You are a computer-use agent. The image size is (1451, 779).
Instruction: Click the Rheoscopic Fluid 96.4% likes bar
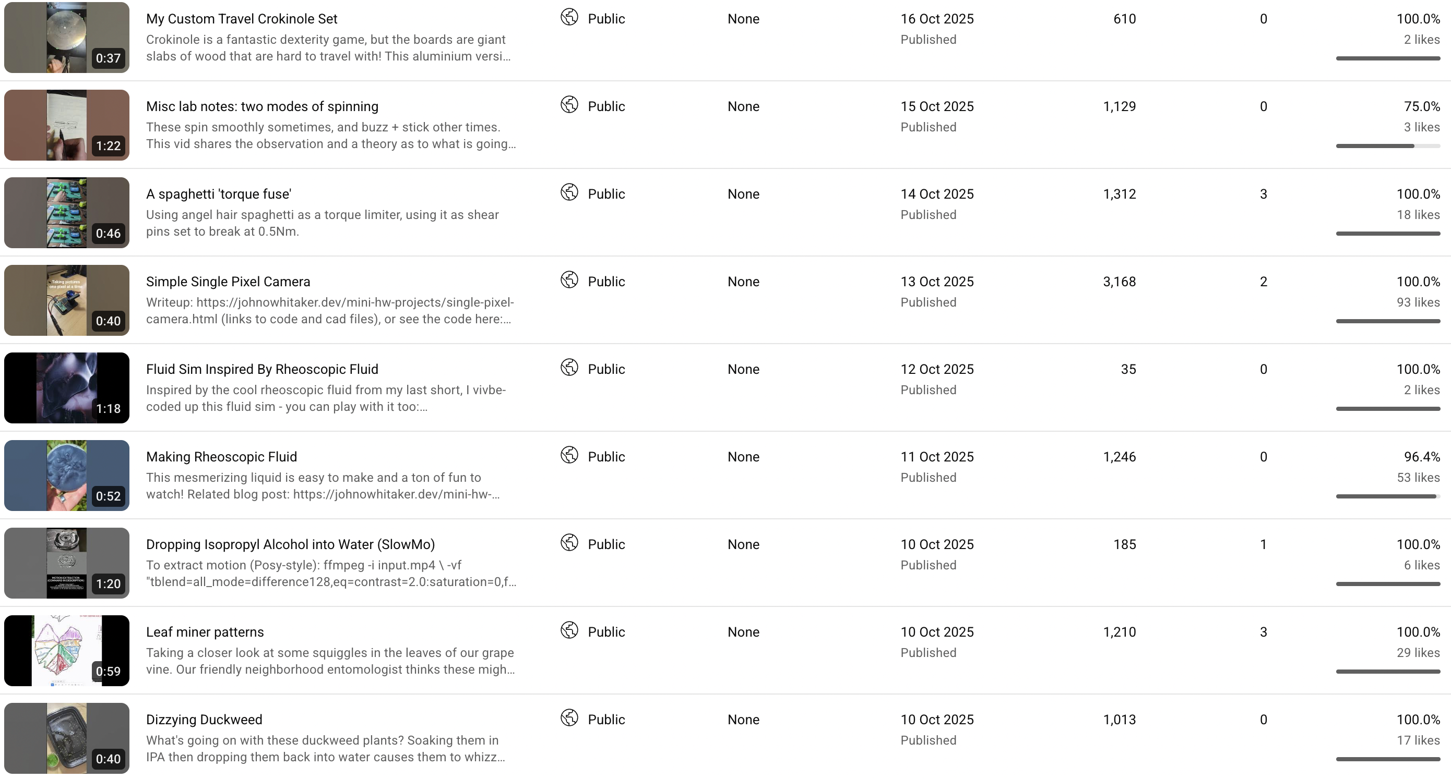(x=1387, y=496)
